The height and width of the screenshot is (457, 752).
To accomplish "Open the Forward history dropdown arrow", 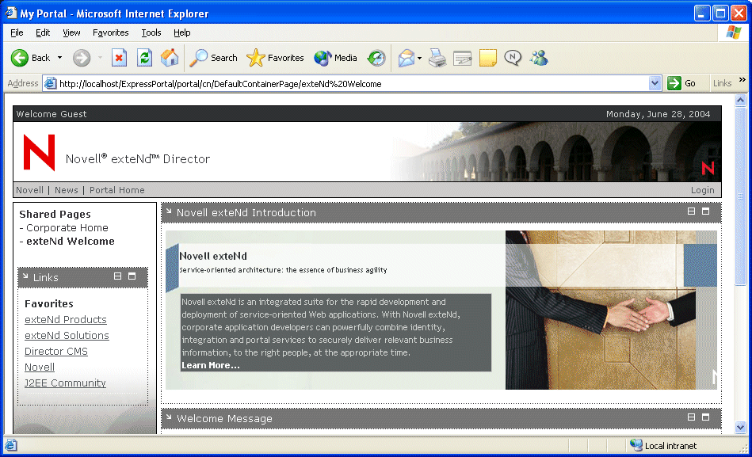I will pyautogui.click(x=100, y=58).
